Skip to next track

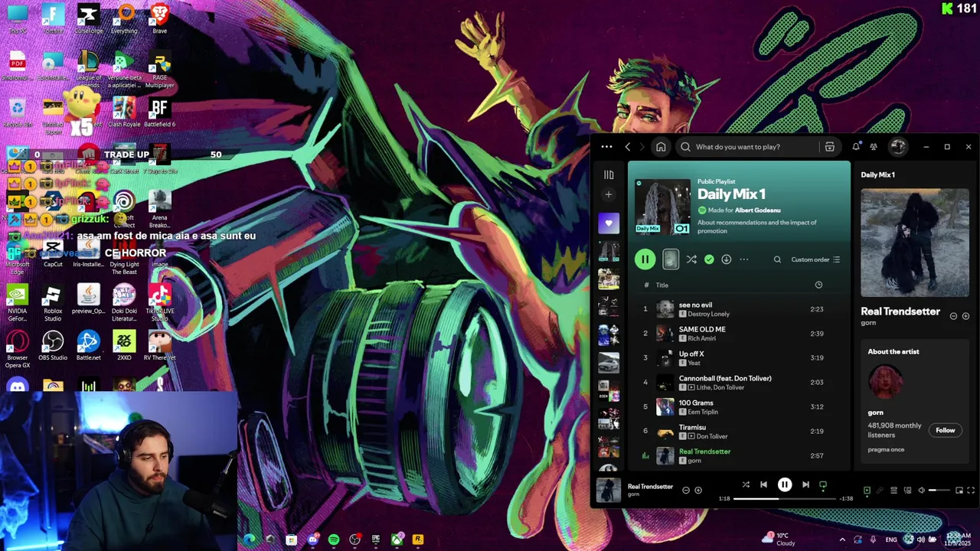805,484
